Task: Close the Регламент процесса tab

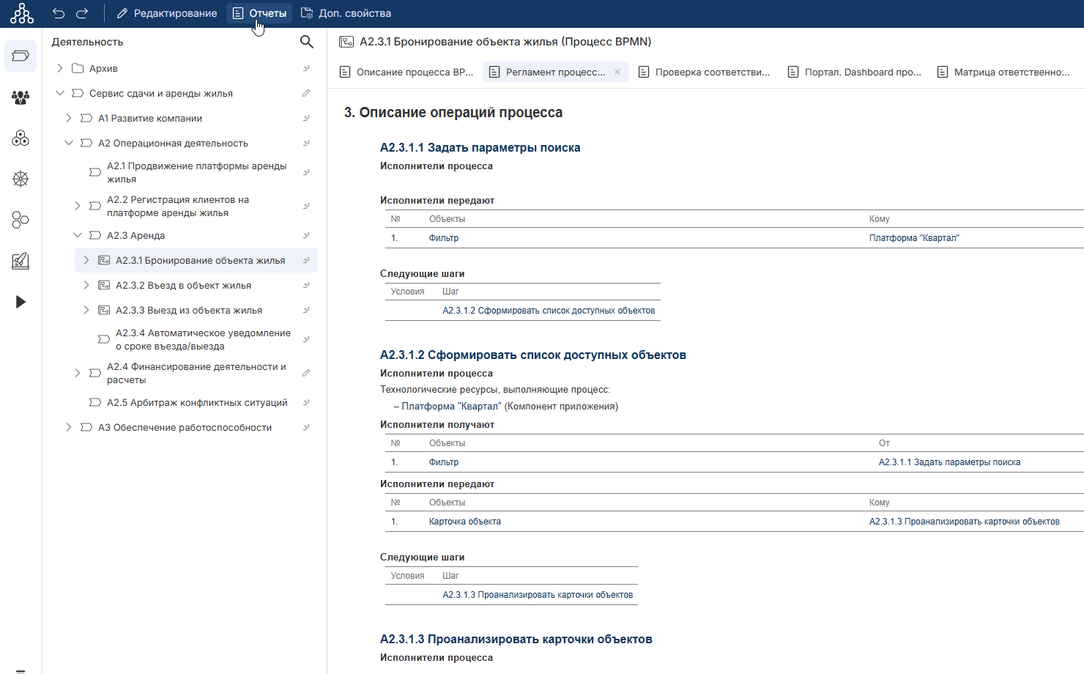Action: point(617,72)
